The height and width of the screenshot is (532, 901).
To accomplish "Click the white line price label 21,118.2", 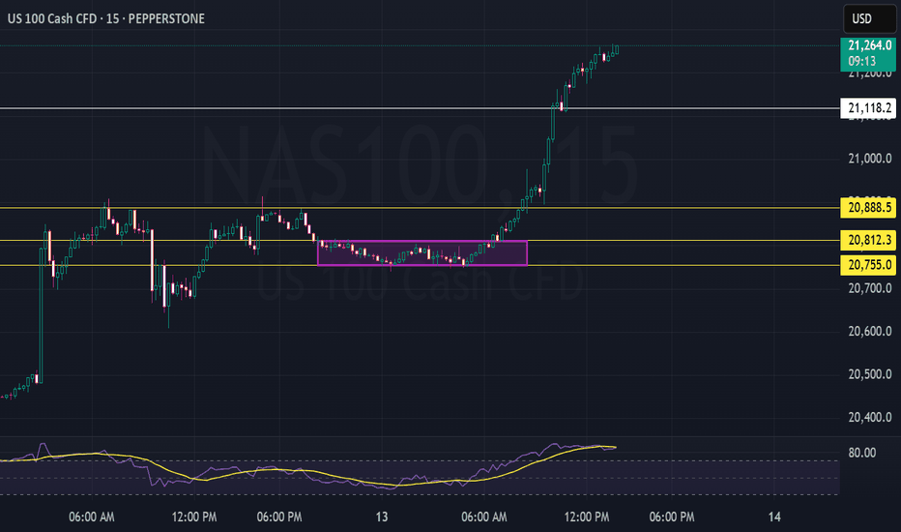I will (x=868, y=108).
